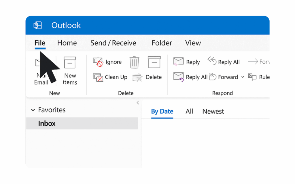Viewport: 295px width, 184px height.
Task: Collapse the folder pane arrow
Action: coord(138,103)
